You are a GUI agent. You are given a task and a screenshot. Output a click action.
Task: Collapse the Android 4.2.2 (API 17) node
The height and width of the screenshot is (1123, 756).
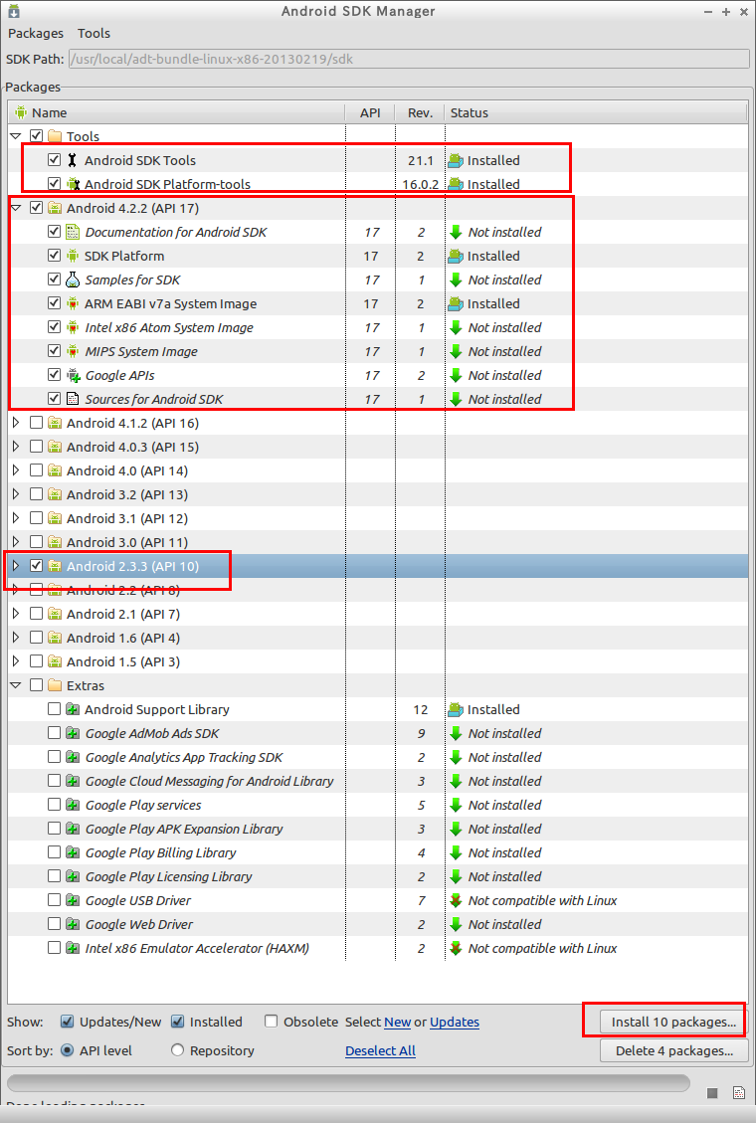16,208
